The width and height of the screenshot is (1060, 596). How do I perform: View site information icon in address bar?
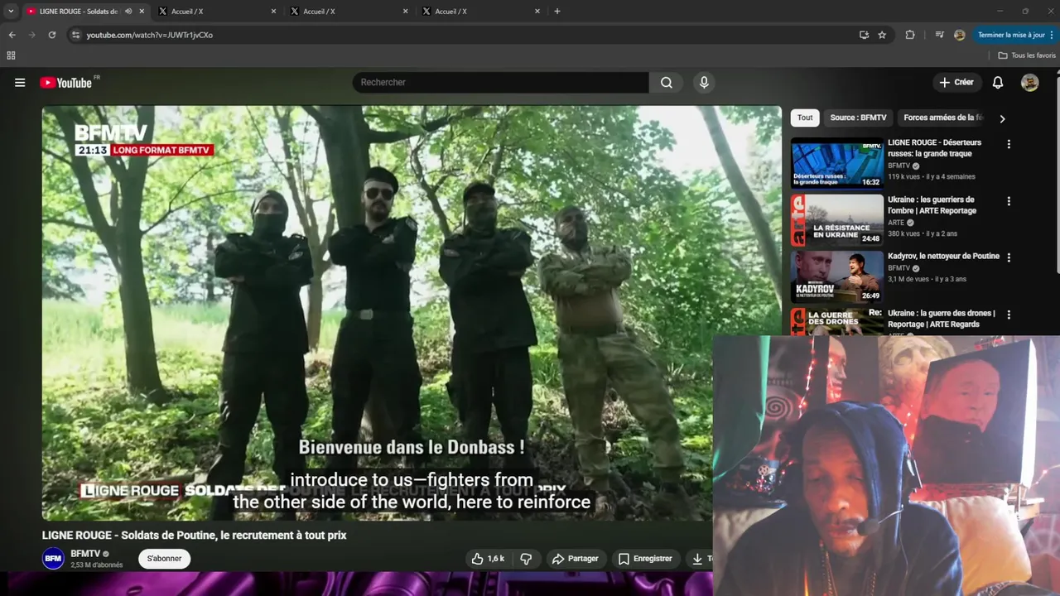[75, 35]
